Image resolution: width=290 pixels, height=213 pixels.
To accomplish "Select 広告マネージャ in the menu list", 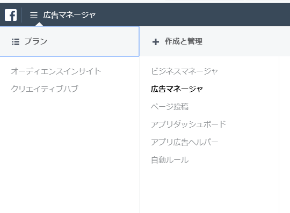I will (x=177, y=89).
